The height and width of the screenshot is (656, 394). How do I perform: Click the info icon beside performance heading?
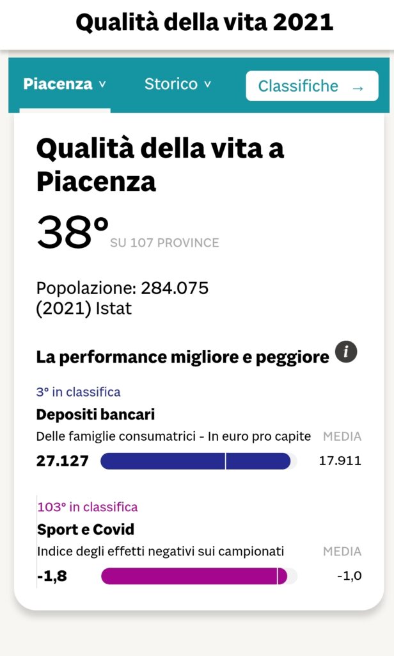tap(346, 352)
